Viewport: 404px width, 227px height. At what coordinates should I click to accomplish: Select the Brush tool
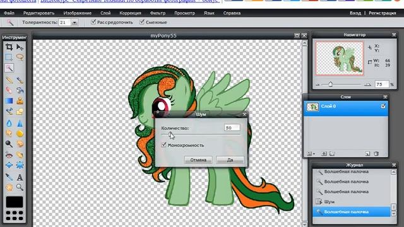point(20,80)
